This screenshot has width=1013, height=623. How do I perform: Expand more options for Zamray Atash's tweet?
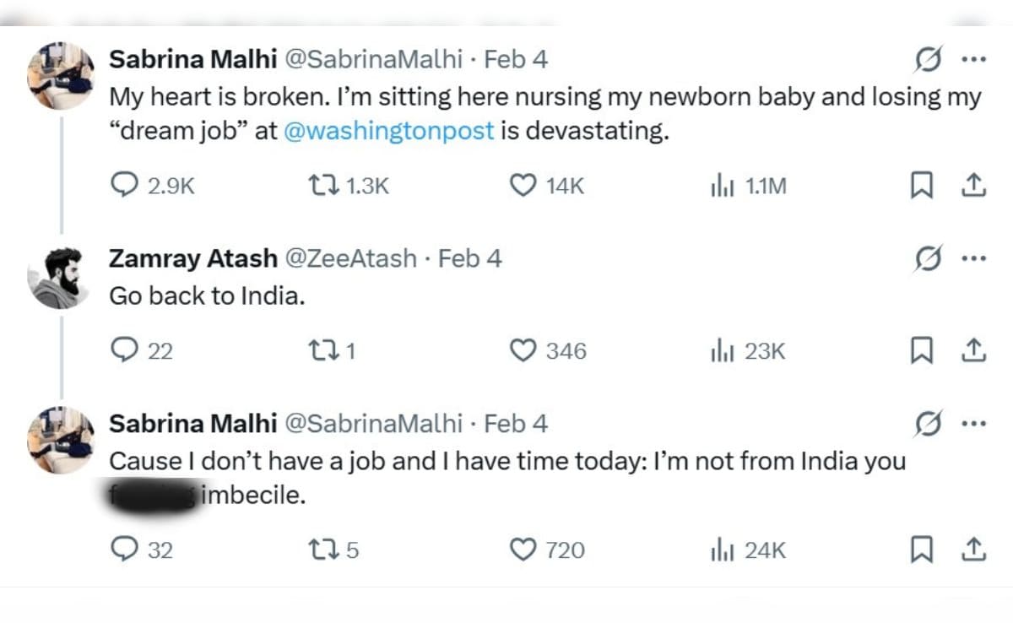click(974, 258)
